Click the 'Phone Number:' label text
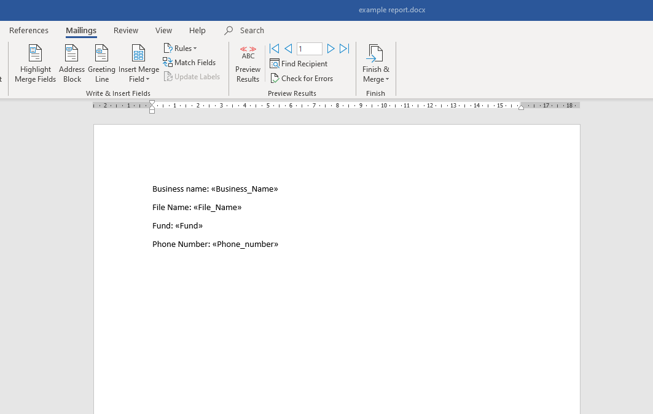The width and height of the screenshot is (653, 414). [x=181, y=244]
